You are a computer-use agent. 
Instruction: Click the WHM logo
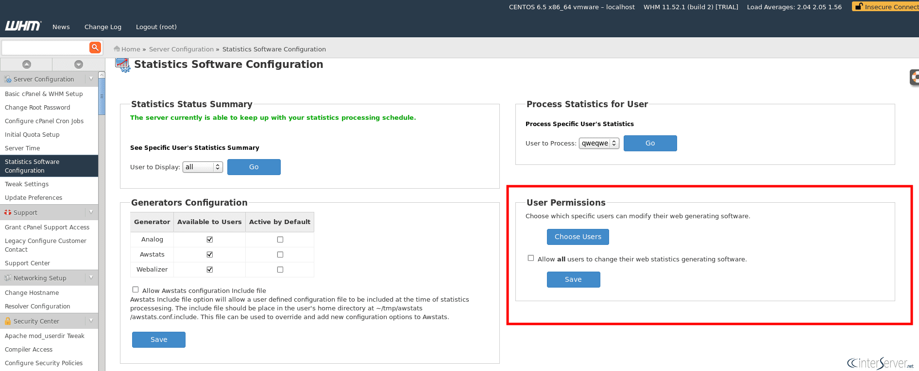23,26
